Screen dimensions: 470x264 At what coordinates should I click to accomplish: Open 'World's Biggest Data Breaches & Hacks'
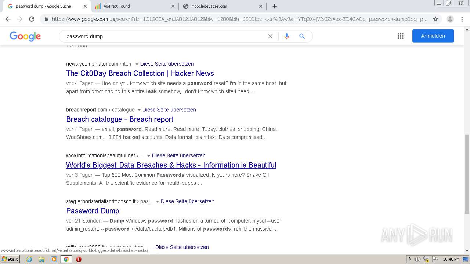(171, 165)
